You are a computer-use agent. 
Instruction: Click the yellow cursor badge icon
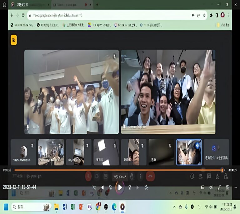coord(14,40)
